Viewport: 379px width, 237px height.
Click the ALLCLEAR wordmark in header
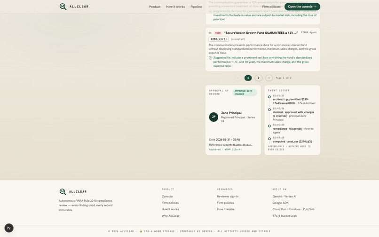click(79, 7)
